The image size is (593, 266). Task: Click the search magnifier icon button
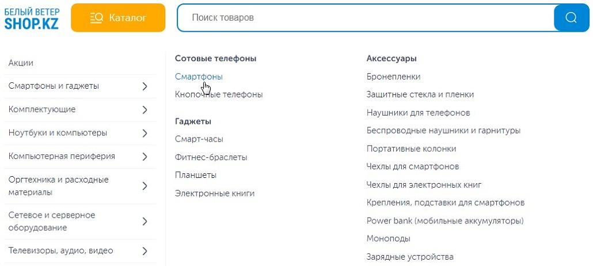click(x=571, y=18)
